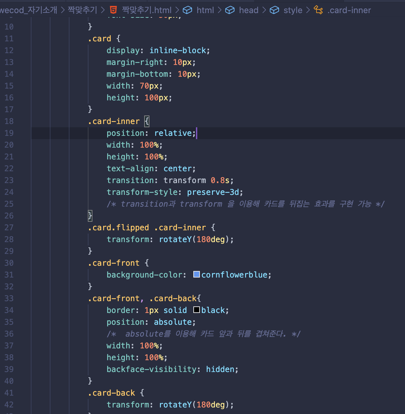Click the preserve-3d value
This screenshot has height=414, width=405.
(x=213, y=192)
